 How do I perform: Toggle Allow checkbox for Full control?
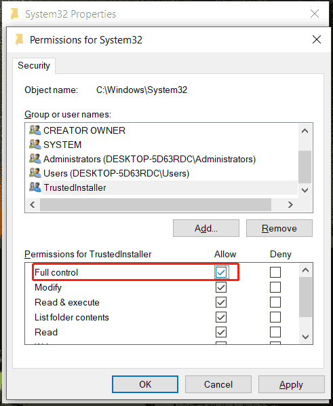point(221,272)
